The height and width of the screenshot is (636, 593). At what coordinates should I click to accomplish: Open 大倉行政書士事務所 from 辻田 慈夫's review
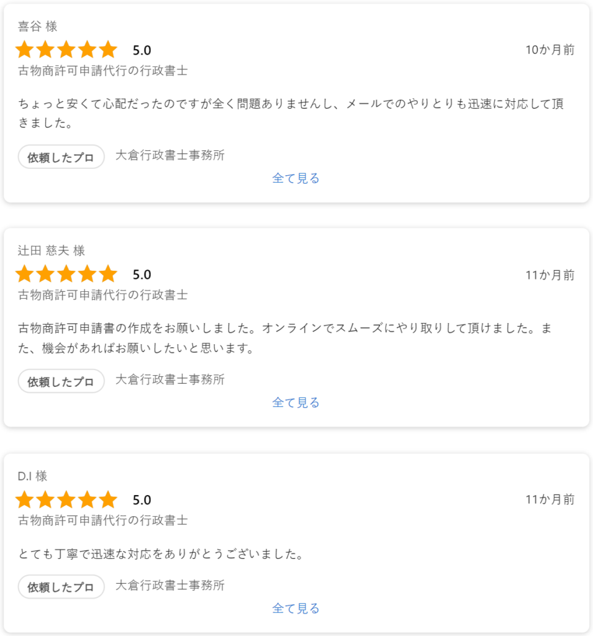[170, 379]
